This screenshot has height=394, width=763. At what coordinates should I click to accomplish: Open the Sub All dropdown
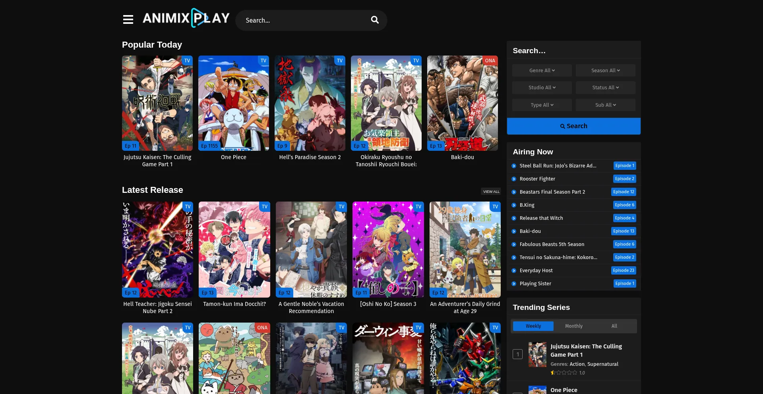tap(606, 105)
